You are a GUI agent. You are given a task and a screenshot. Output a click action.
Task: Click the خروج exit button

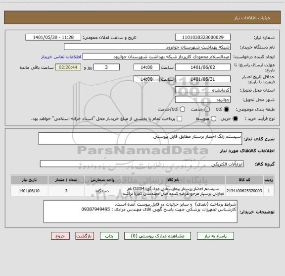pos(60,236)
